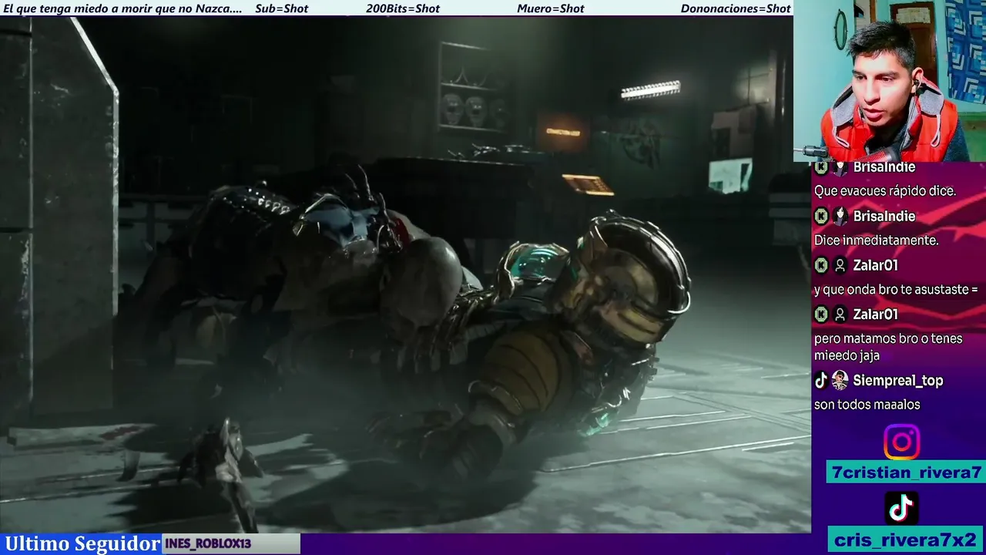
Task: Select BrisaIndie username above "Que evacues rápido dice."
Action: click(884, 167)
